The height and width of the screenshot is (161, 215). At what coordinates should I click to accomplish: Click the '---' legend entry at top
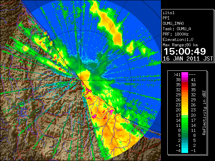[x=192, y=75]
